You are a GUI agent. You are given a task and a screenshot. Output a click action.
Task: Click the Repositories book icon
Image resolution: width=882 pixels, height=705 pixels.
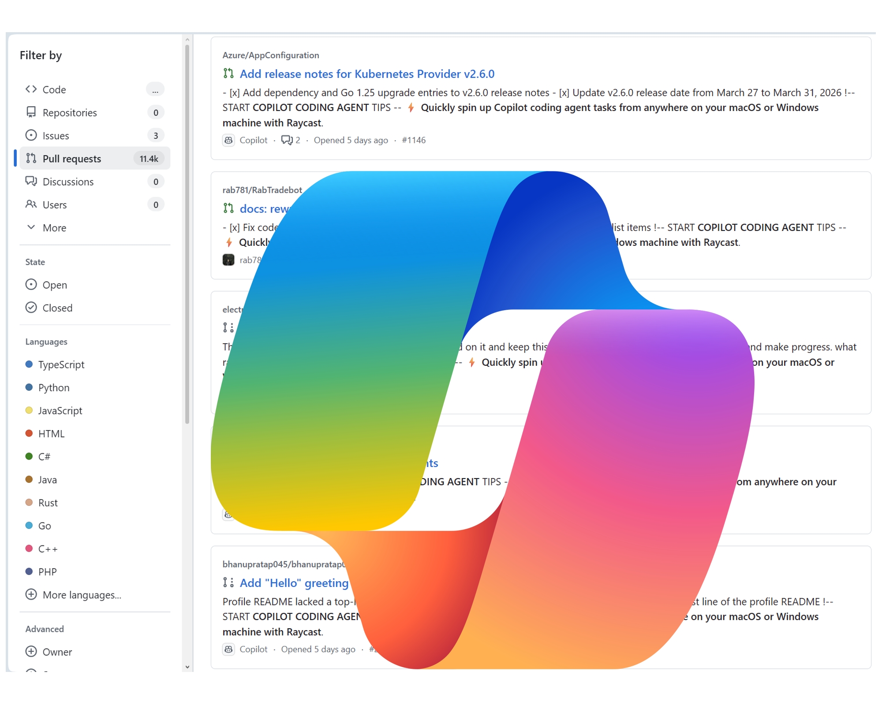(x=31, y=112)
